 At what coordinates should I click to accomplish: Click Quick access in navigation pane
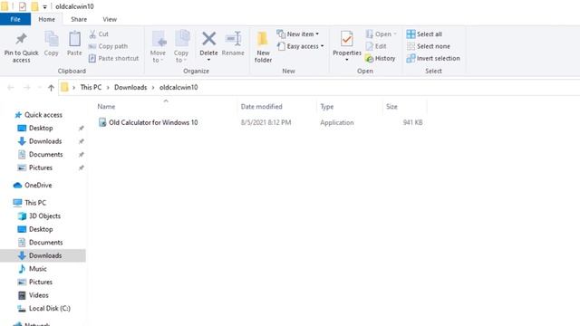(43, 115)
